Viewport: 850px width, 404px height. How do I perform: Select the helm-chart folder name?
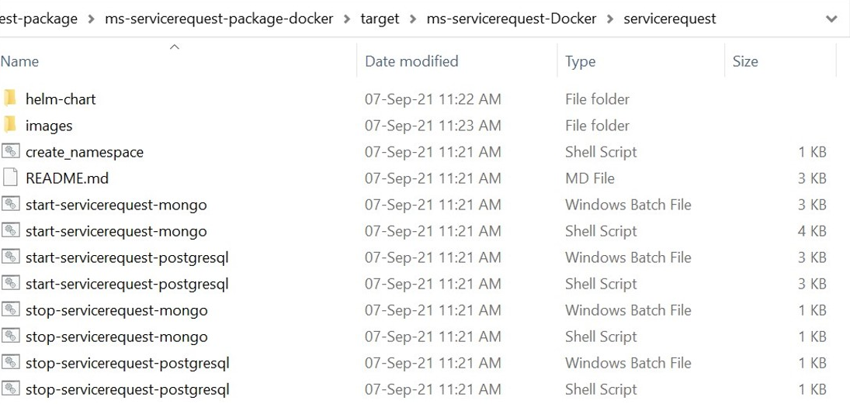[x=61, y=98]
